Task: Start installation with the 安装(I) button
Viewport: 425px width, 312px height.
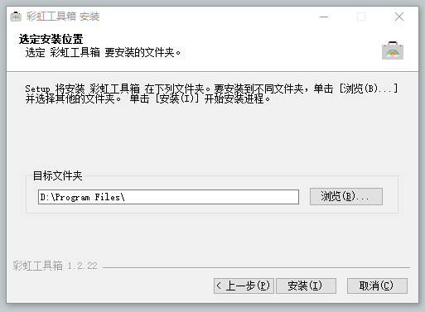Action: 306,286
